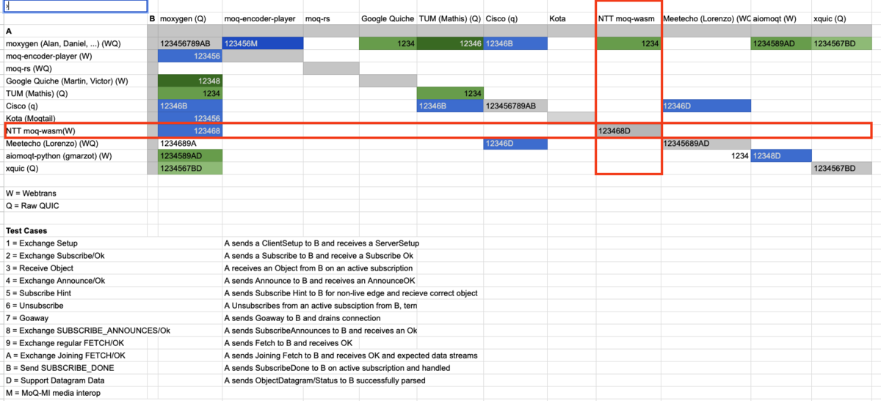Select the "5 = Subscribe Hint" cell
The width and height of the screenshot is (881, 401).
(75, 293)
